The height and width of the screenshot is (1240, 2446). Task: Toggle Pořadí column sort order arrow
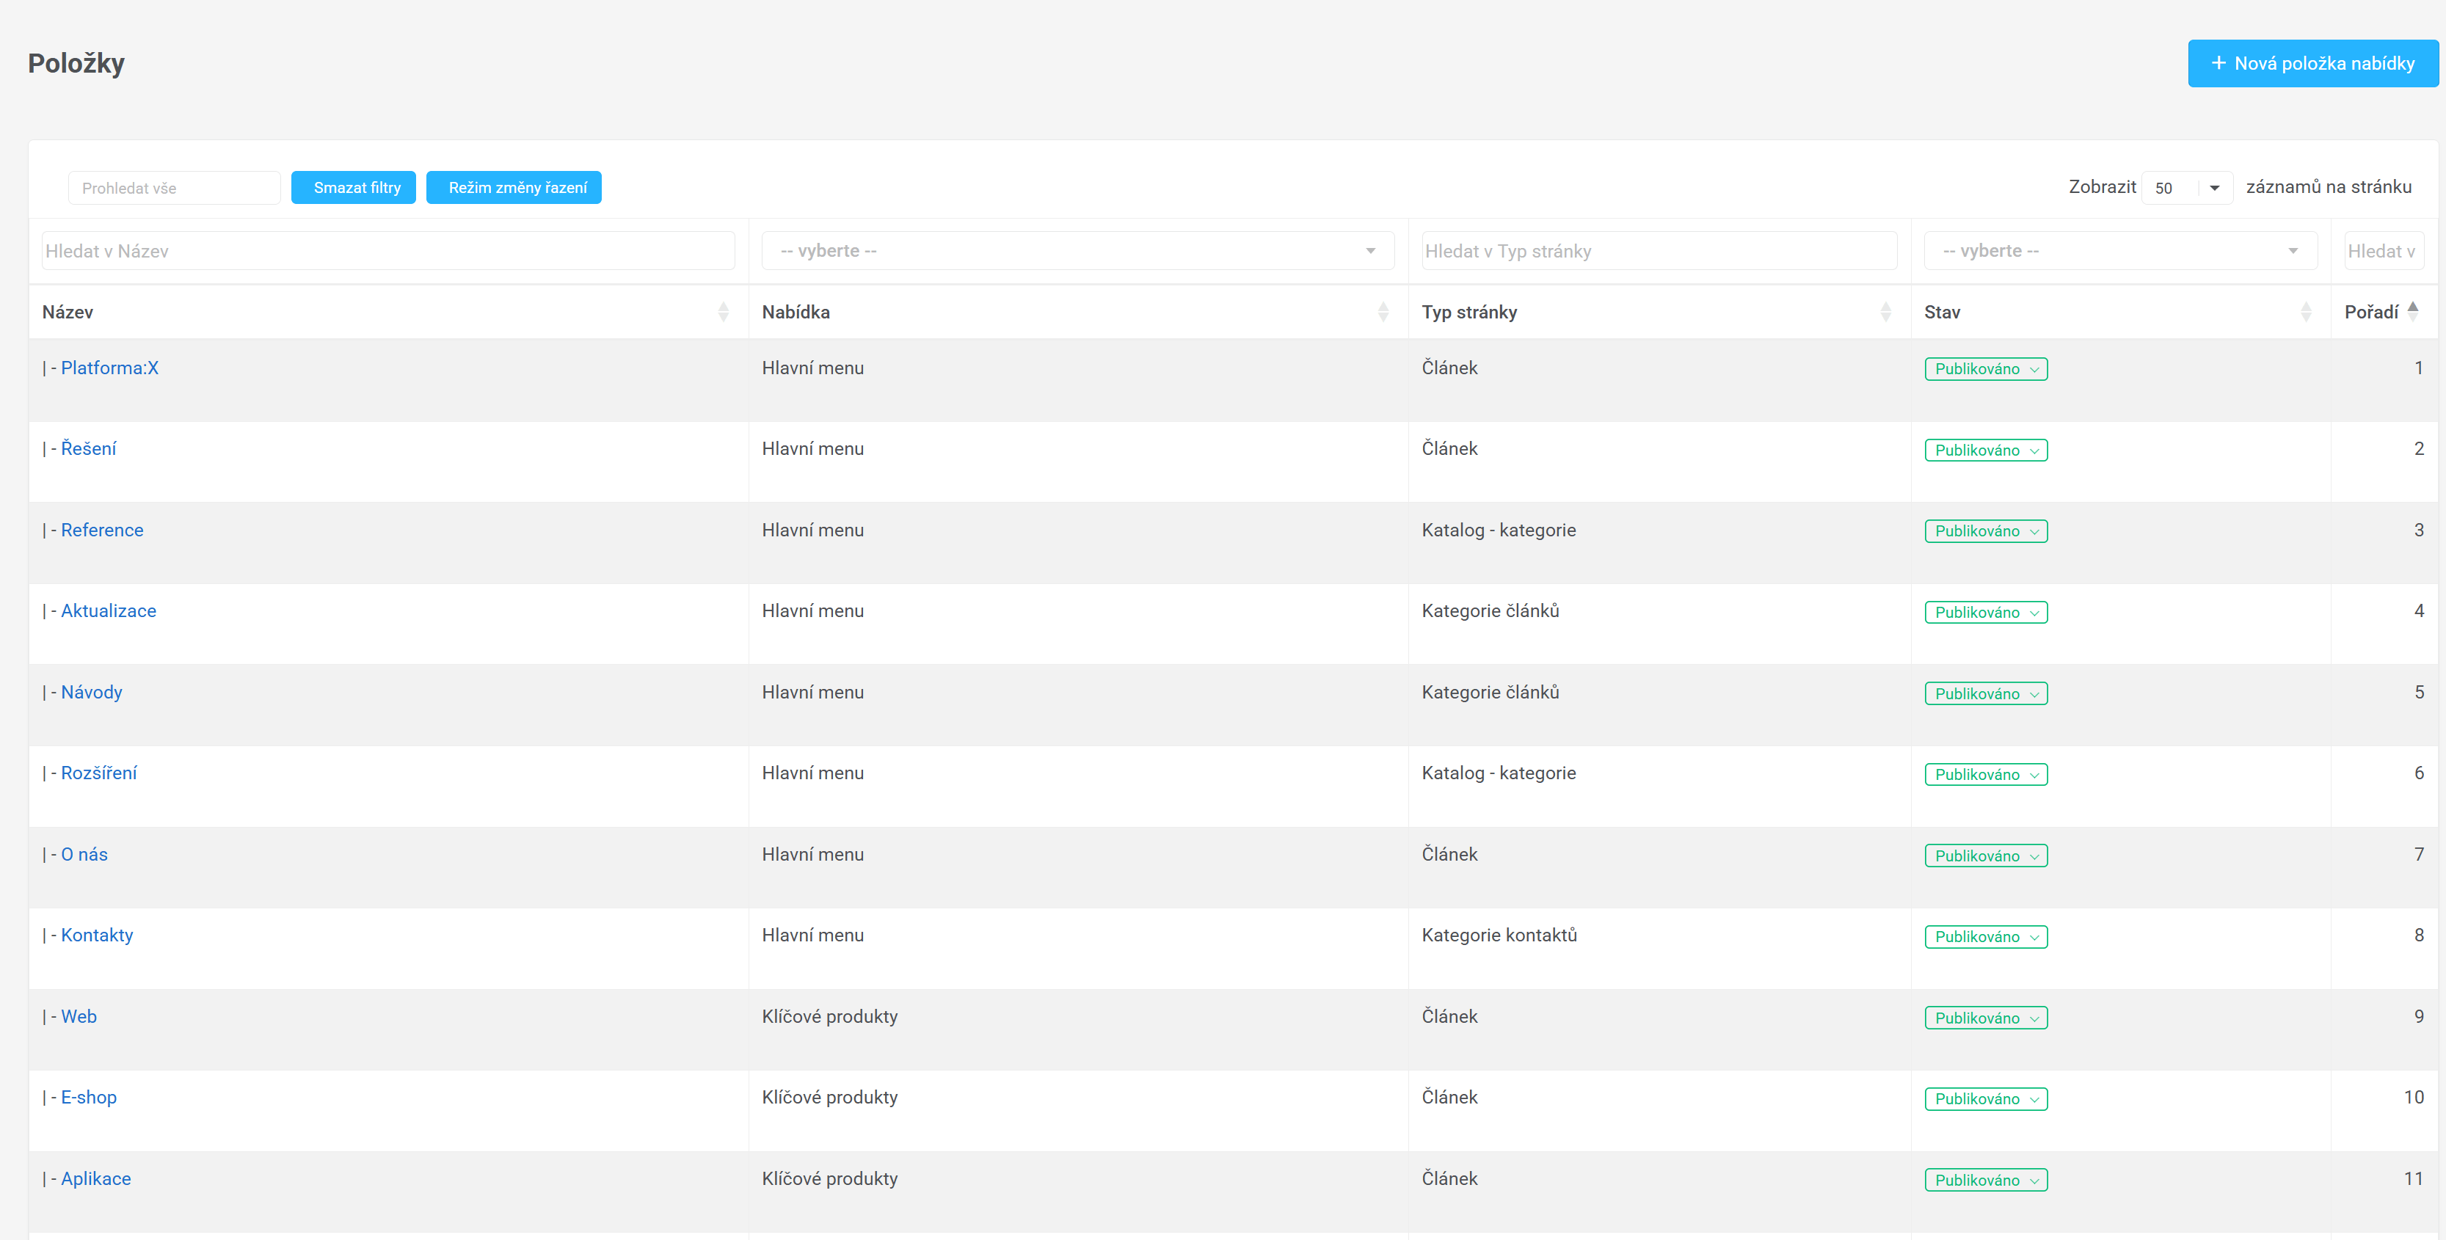(2413, 311)
